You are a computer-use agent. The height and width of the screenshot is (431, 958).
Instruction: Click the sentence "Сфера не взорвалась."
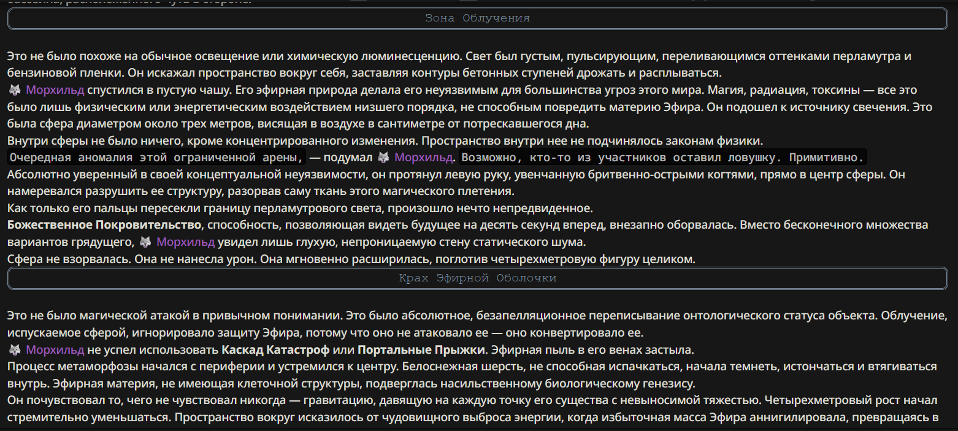point(68,259)
